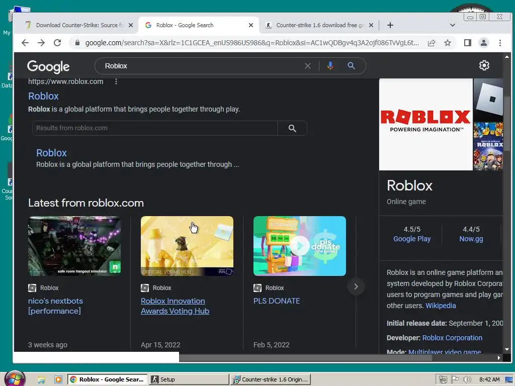Open the main Roblox result title
Screen dimensions: 515x386
[43, 96]
